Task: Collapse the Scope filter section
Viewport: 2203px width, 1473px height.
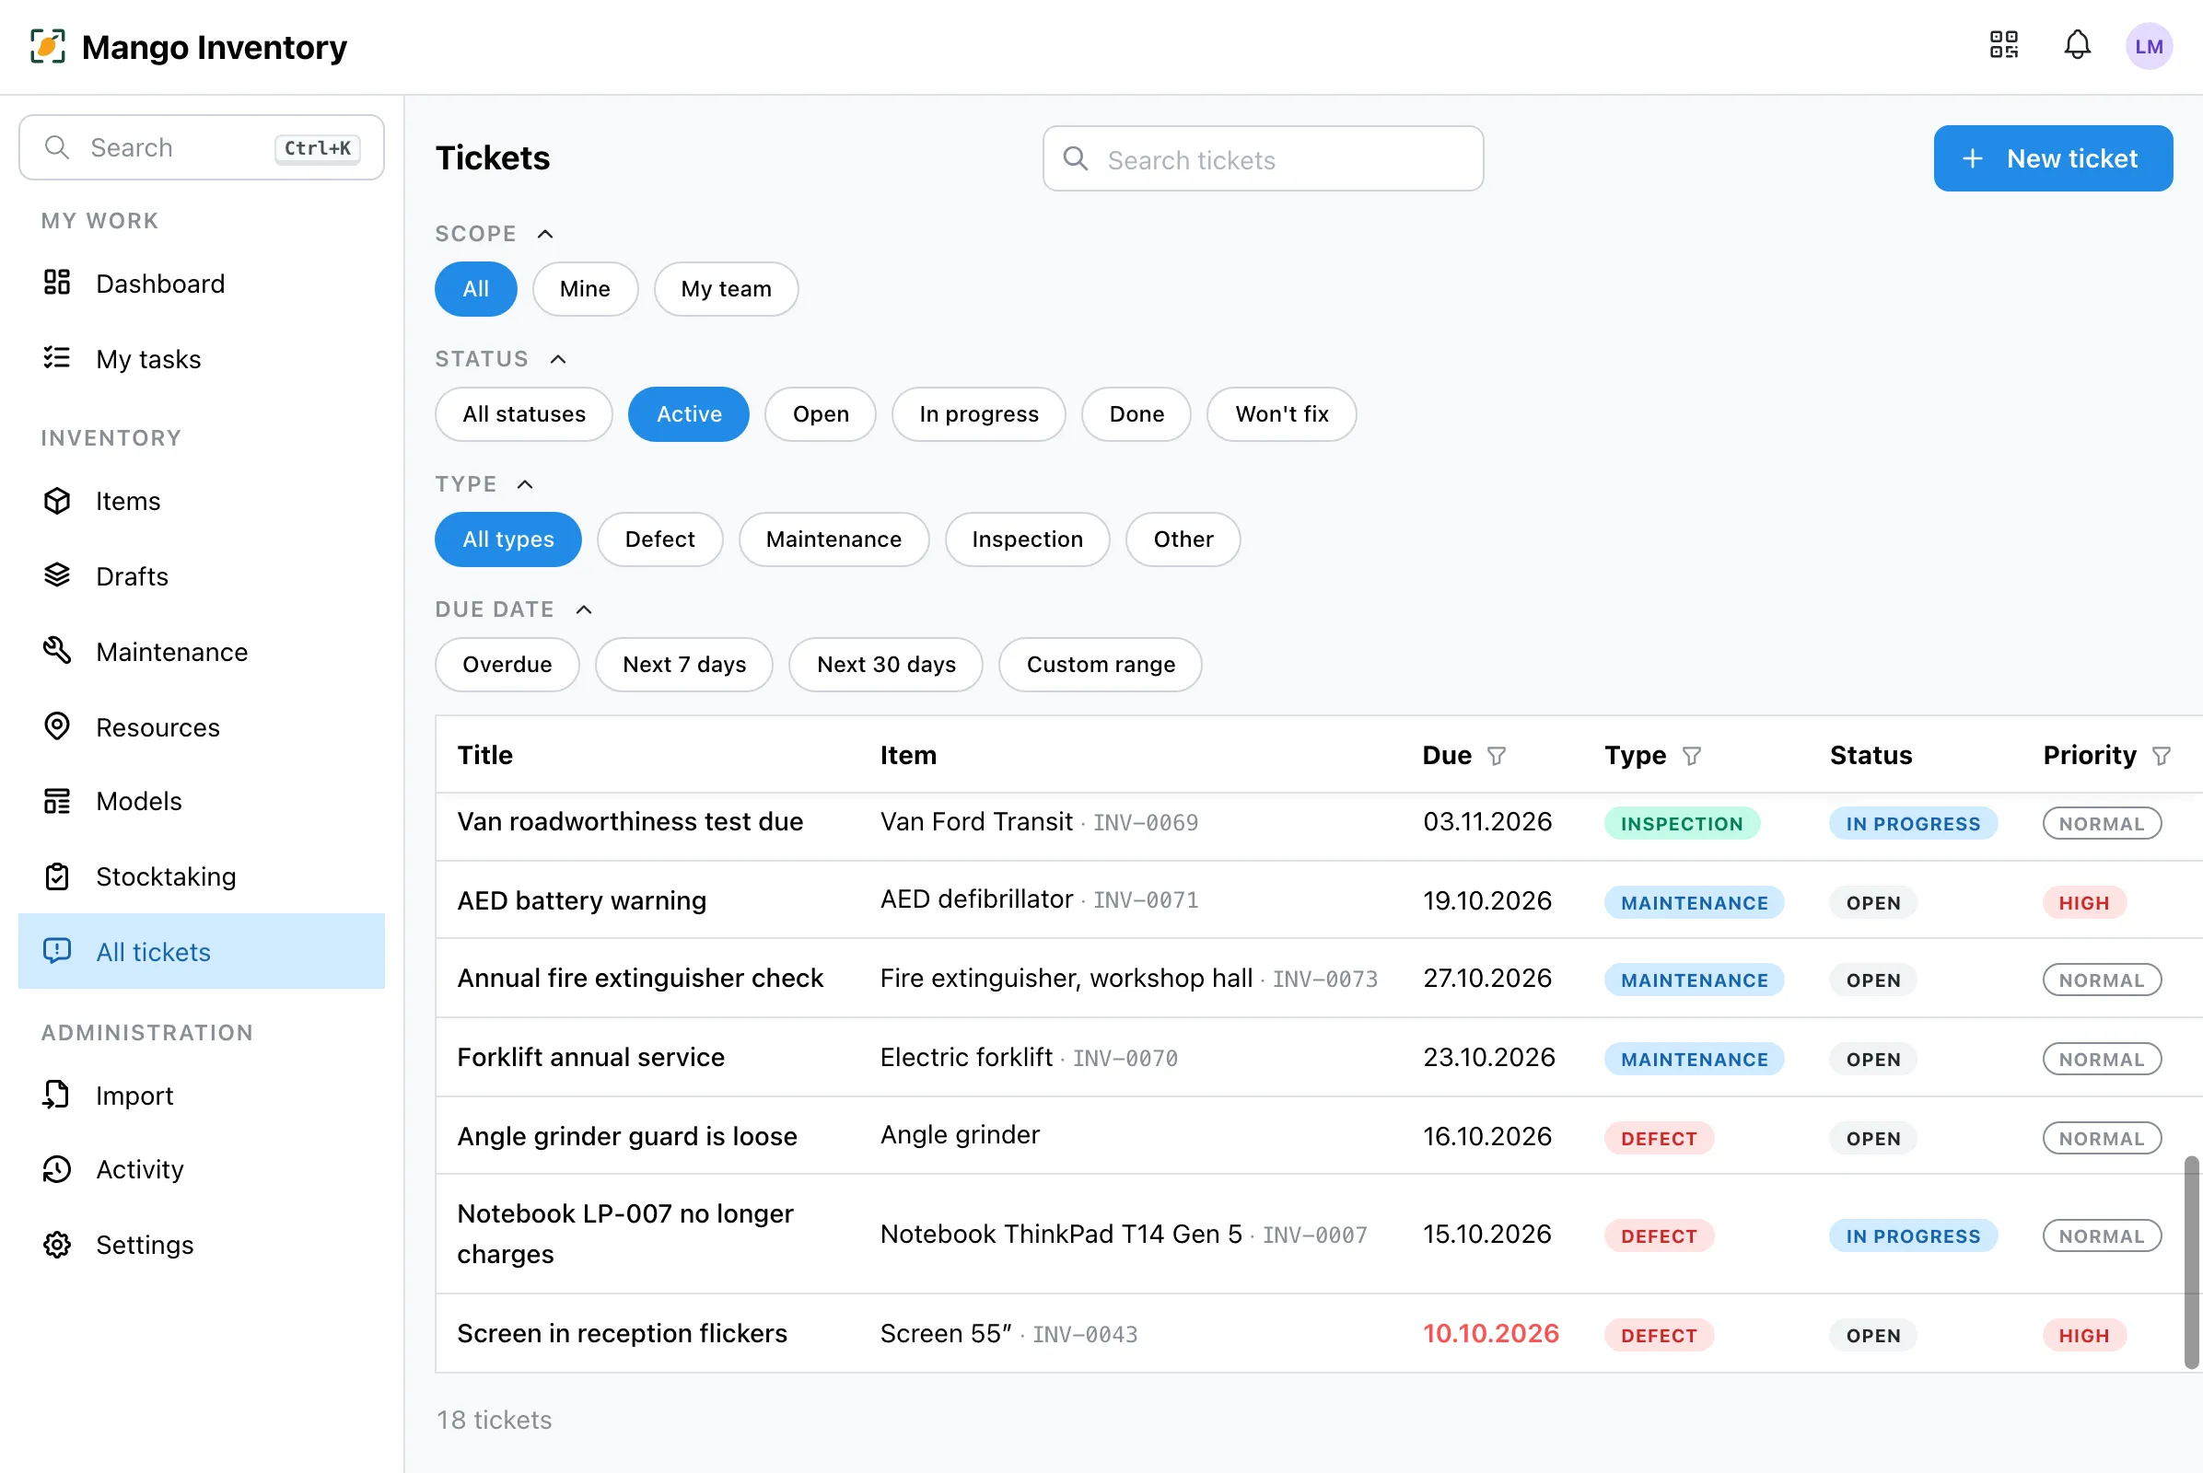Action: click(545, 234)
